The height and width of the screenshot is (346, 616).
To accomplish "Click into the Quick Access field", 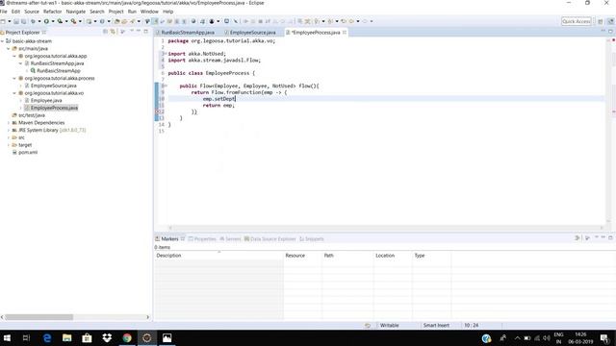I will 577,21.
